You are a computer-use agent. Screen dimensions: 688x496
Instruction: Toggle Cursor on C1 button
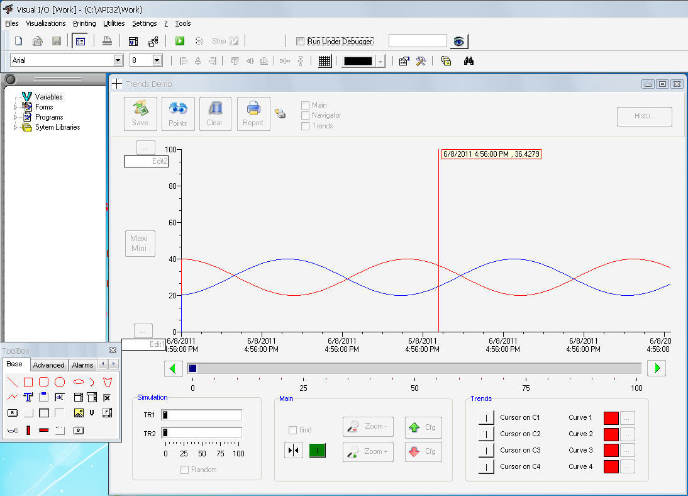tap(486, 417)
